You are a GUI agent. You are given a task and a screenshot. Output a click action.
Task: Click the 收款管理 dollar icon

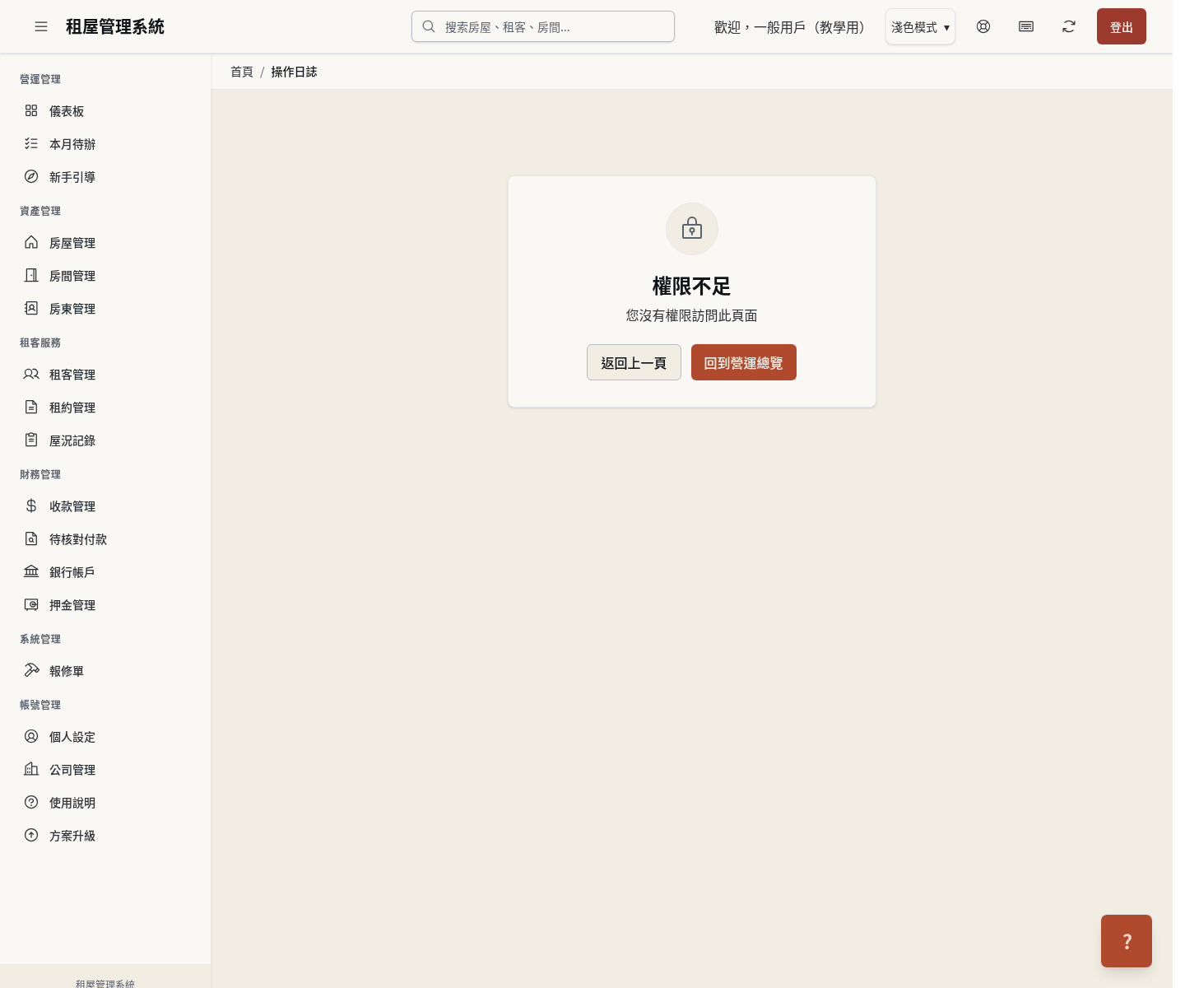click(31, 506)
